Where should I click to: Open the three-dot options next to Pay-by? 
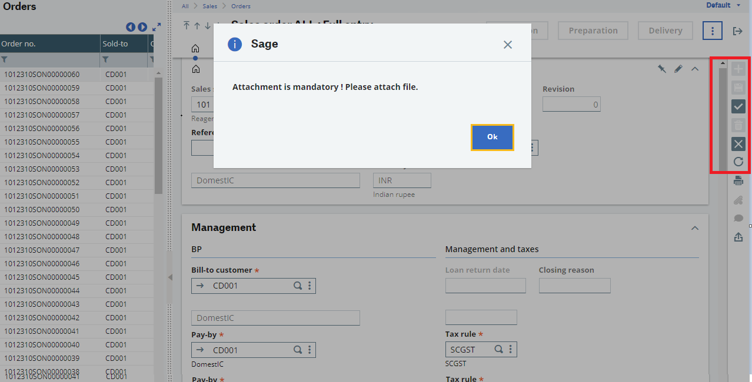tap(310, 349)
